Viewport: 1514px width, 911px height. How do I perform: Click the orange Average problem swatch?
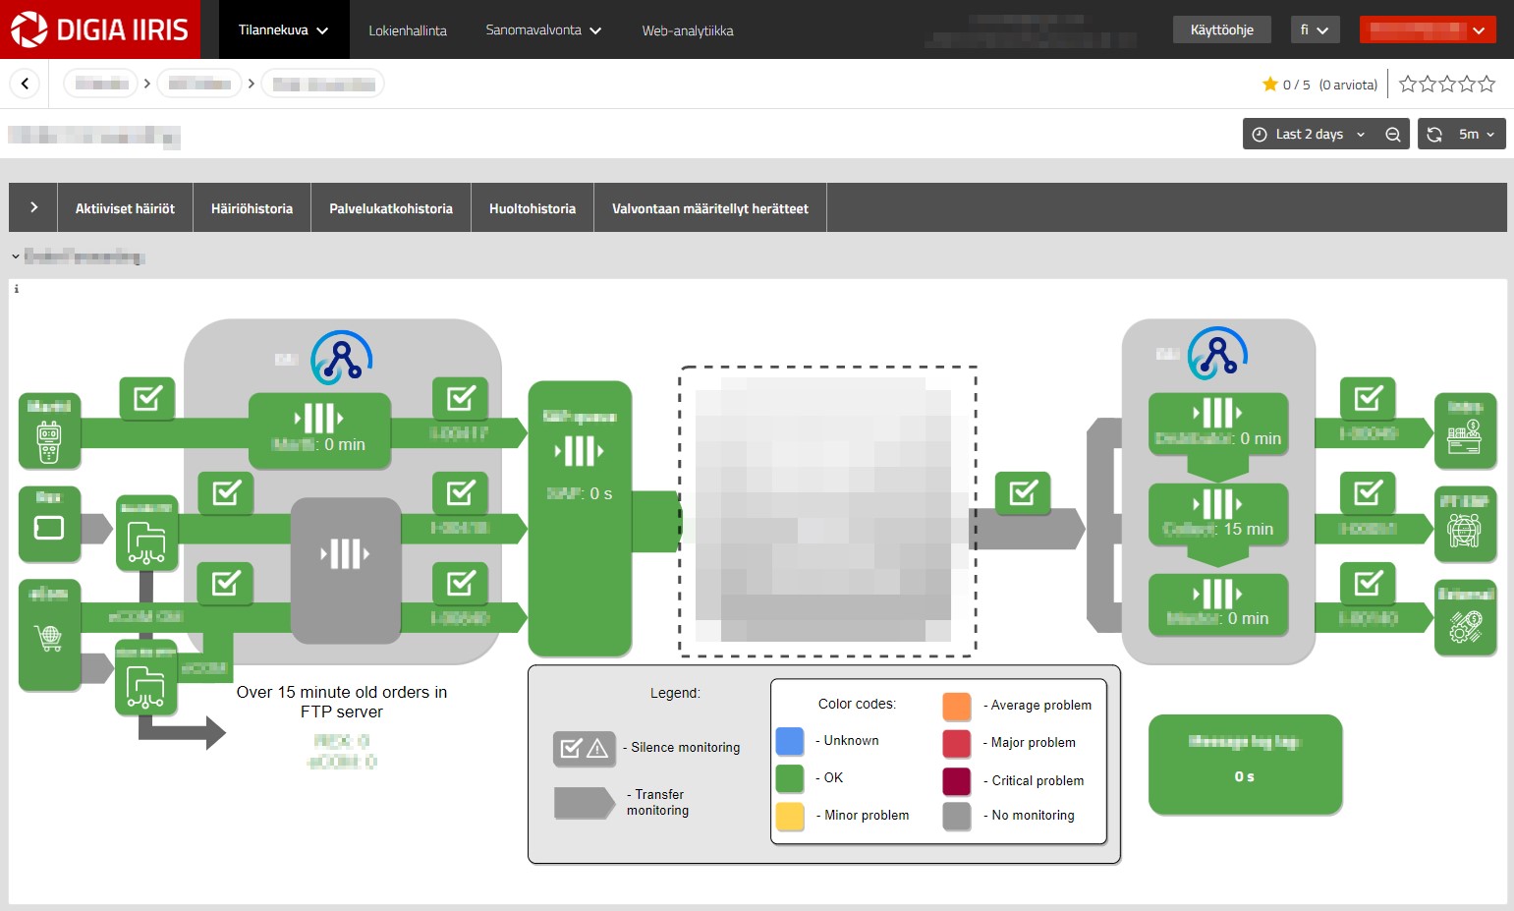pyautogui.click(x=957, y=706)
